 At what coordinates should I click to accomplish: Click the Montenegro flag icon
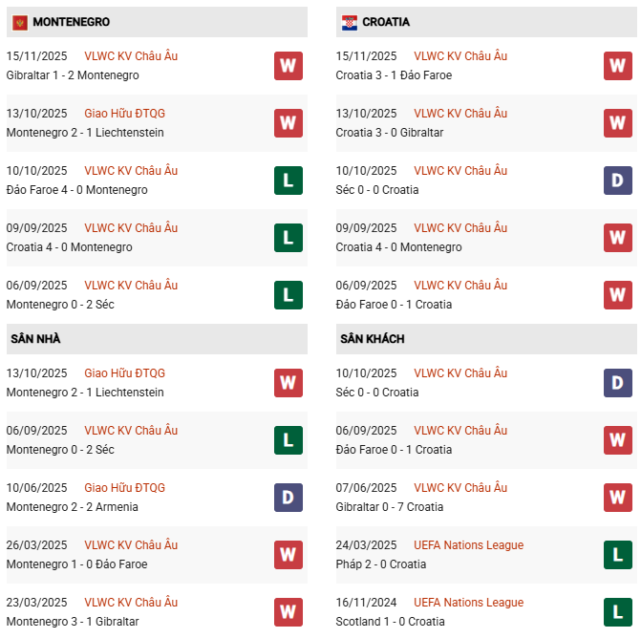(x=19, y=22)
